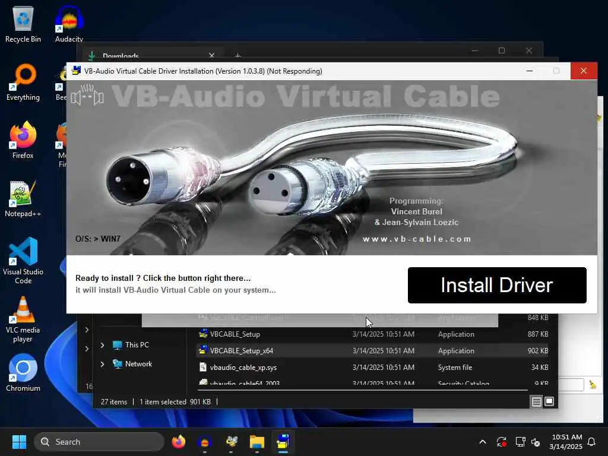The width and height of the screenshot is (608, 456).
Task: Select the VLC media player desktop icon
Action: click(23, 319)
